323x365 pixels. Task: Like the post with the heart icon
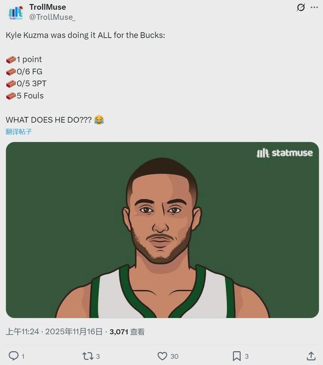click(162, 356)
